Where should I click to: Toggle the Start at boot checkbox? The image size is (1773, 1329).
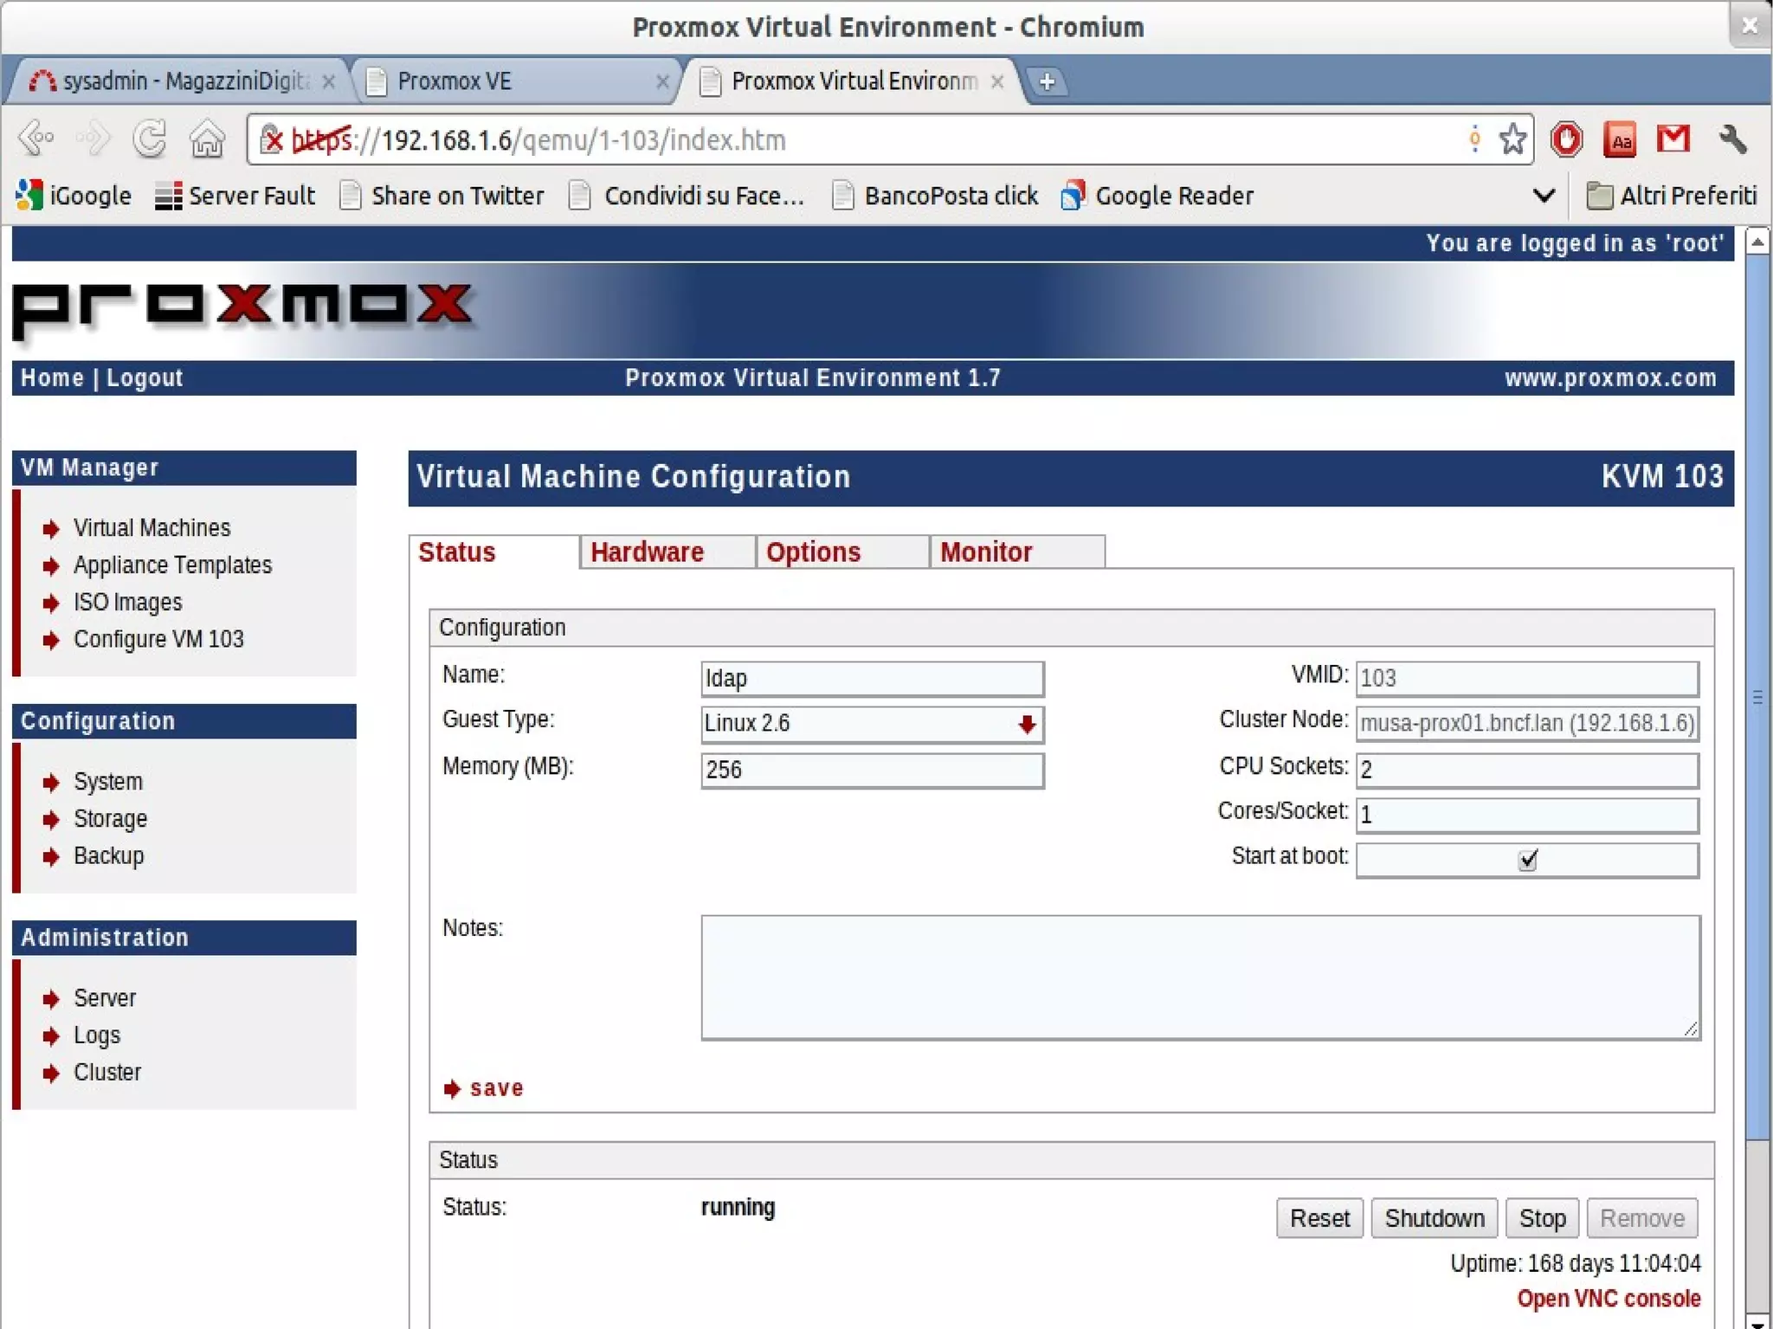[x=1527, y=860]
